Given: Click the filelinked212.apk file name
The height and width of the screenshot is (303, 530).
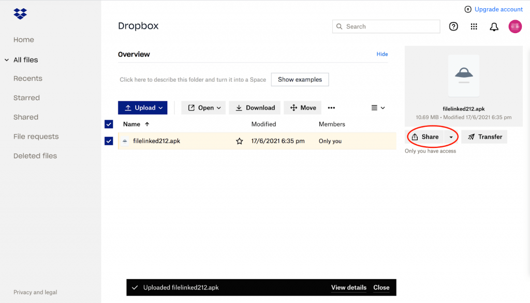Looking at the screenshot, I should coord(156,141).
